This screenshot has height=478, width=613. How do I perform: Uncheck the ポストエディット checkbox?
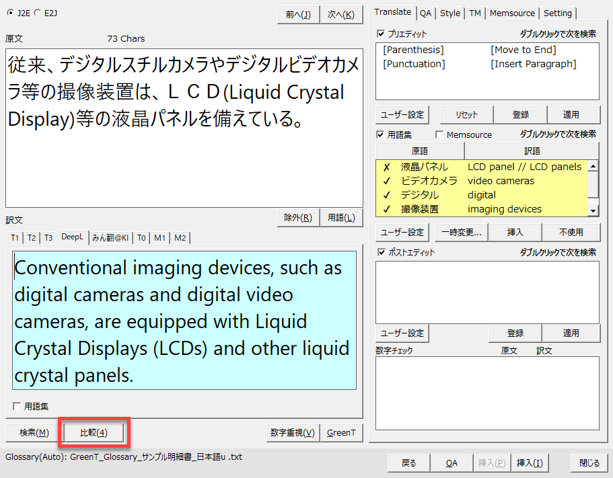382,252
